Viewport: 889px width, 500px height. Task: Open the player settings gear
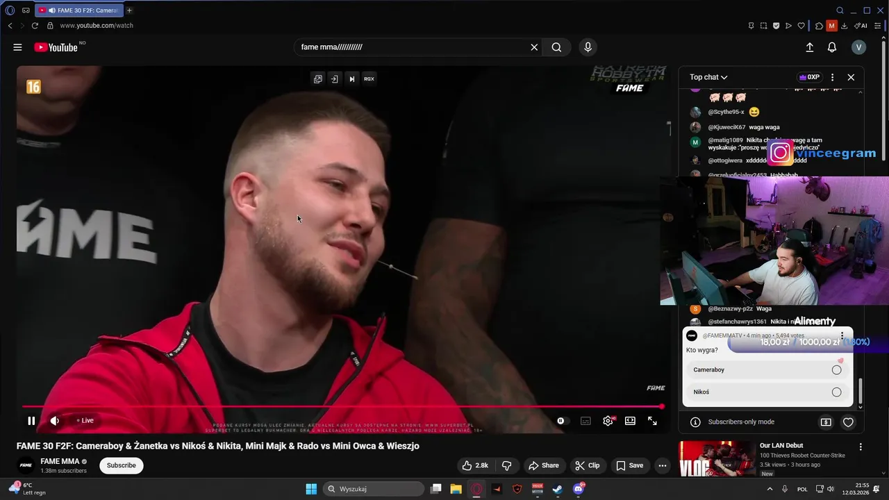608,421
